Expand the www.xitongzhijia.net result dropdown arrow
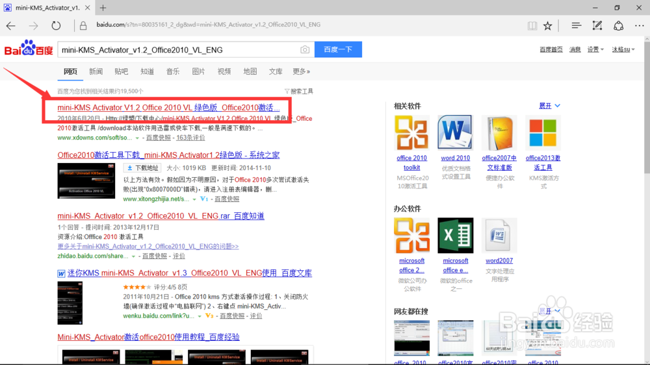Viewport: 650px width, 365px height. tap(194, 199)
